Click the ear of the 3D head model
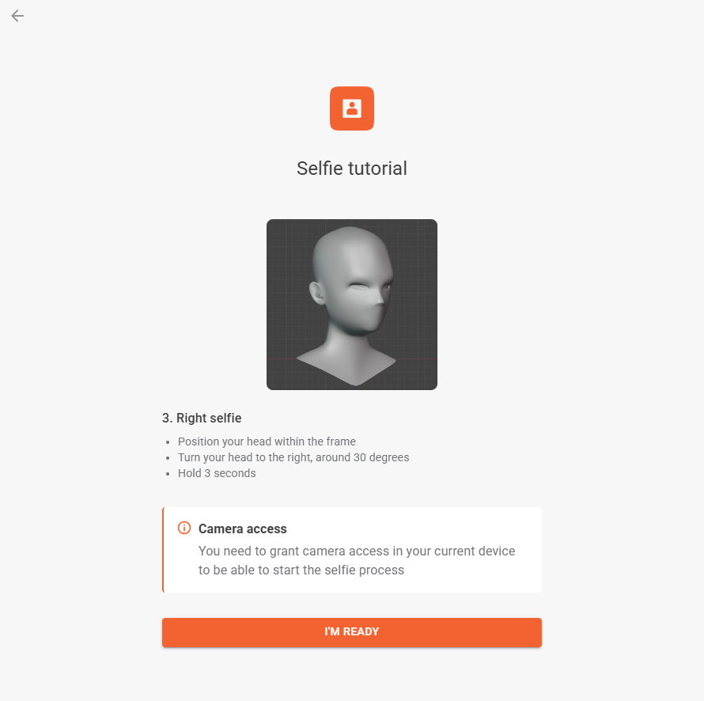Image resolution: width=704 pixels, height=701 pixels. pos(317,292)
